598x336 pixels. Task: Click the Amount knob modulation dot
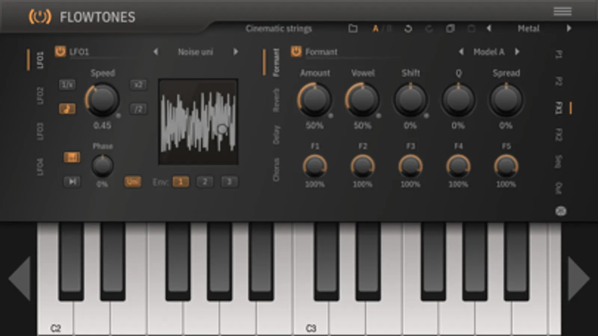pos(331,116)
